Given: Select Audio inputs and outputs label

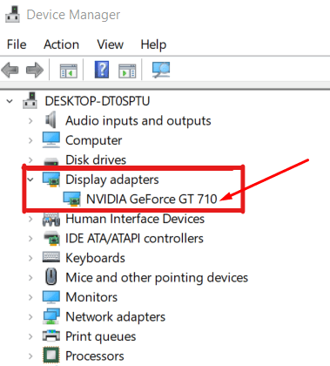Looking at the screenshot, I should point(138,121).
